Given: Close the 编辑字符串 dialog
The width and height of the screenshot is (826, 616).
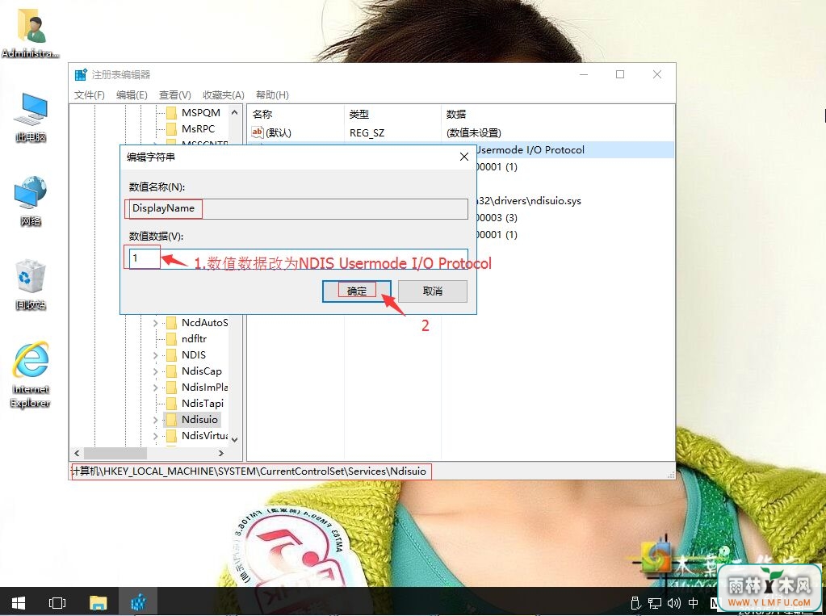Looking at the screenshot, I should (464, 157).
